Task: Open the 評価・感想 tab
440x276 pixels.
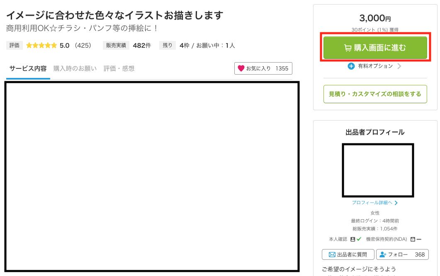Action: (119, 68)
